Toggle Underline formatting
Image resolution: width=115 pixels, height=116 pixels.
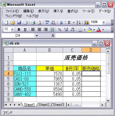pos(25,30)
